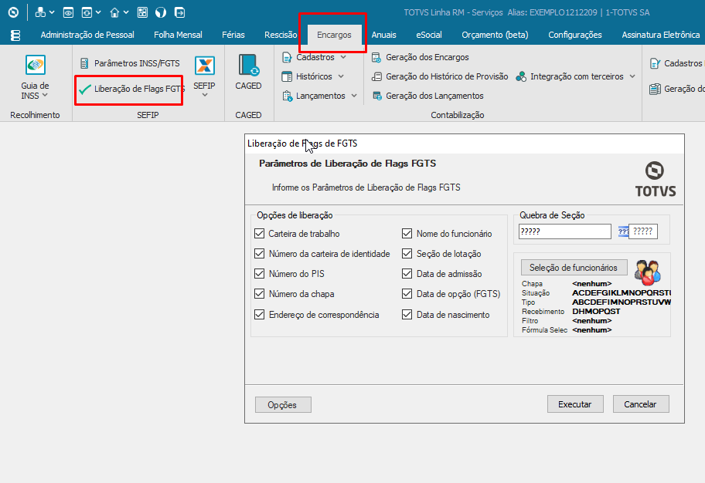Click the refresh window icon in quick toolbar
Viewport: 705px width, 483px height.
[87, 12]
